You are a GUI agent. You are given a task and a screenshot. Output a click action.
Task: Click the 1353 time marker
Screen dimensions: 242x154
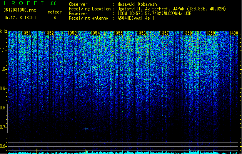tap(72, 33)
